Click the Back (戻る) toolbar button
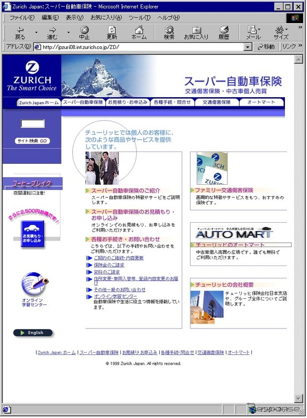This screenshot has height=418, width=307. (x=20, y=33)
